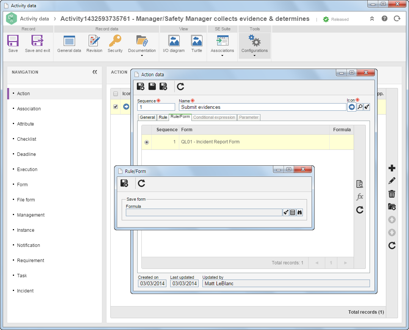Viewport: 409px width, 330px height.
Task: Clear formula with brush icon
Action: [x=286, y=212]
